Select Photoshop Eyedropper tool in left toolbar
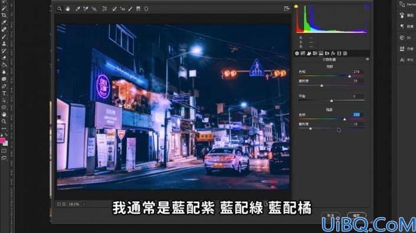This screenshot has height=233, width=416. point(4,22)
